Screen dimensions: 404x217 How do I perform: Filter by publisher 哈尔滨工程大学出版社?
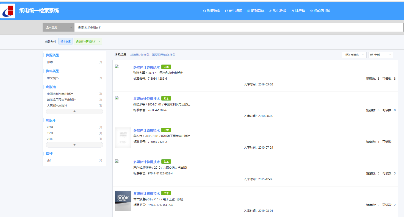(x=61, y=100)
